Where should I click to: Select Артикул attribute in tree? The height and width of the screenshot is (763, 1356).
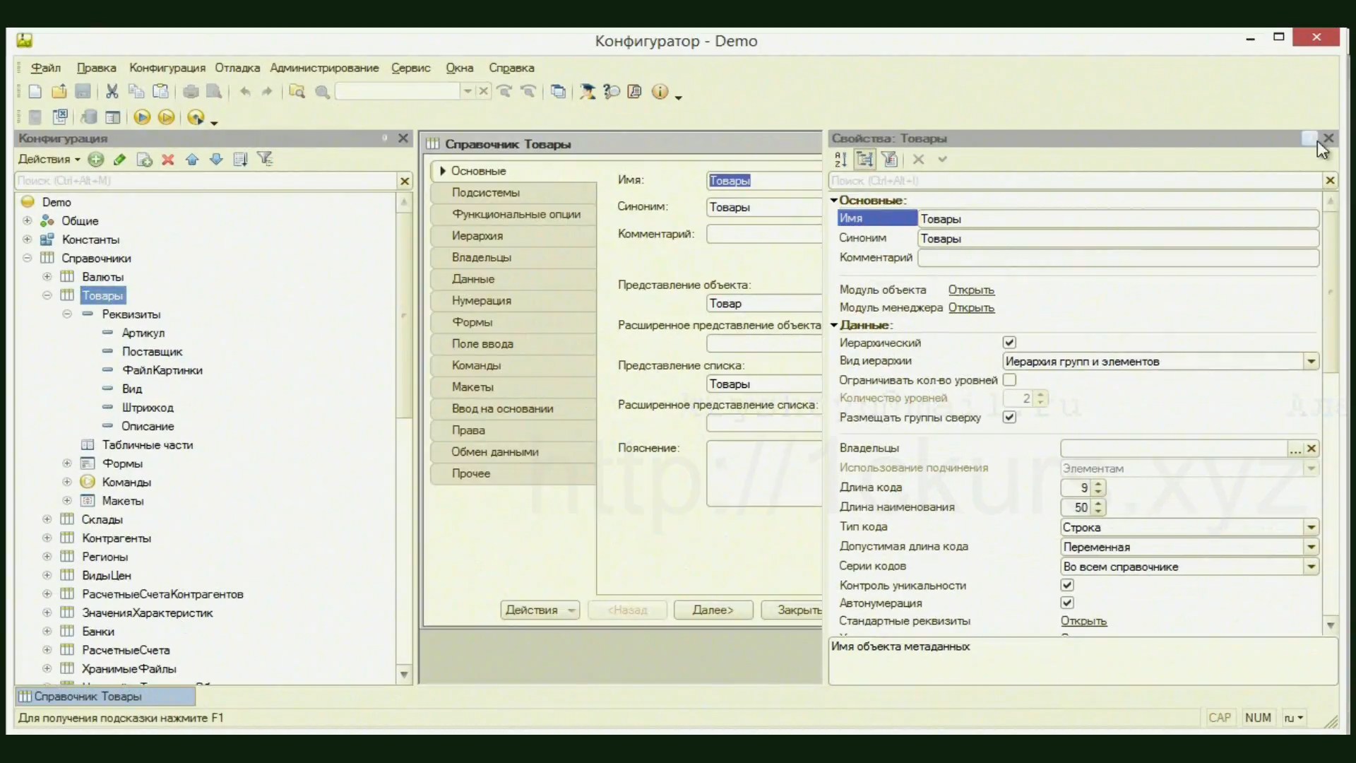point(143,333)
